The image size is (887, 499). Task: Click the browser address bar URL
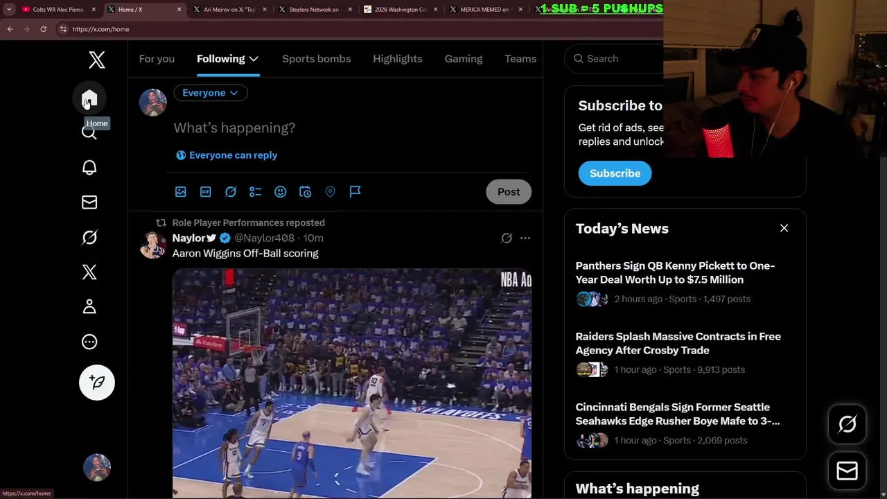[100, 29]
